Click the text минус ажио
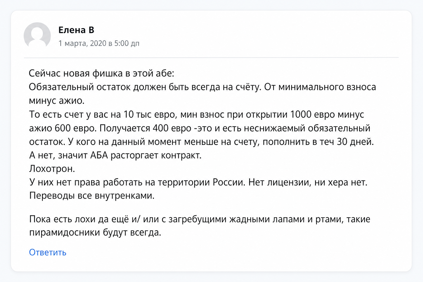This screenshot has height=282, width=423. coord(57,101)
